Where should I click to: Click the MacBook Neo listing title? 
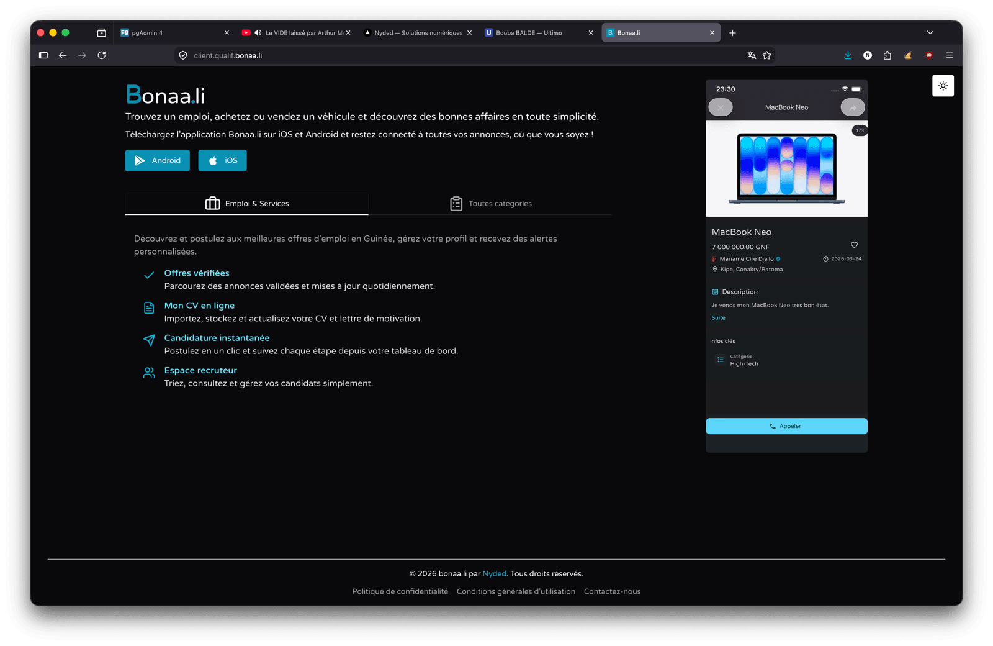point(742,232)
